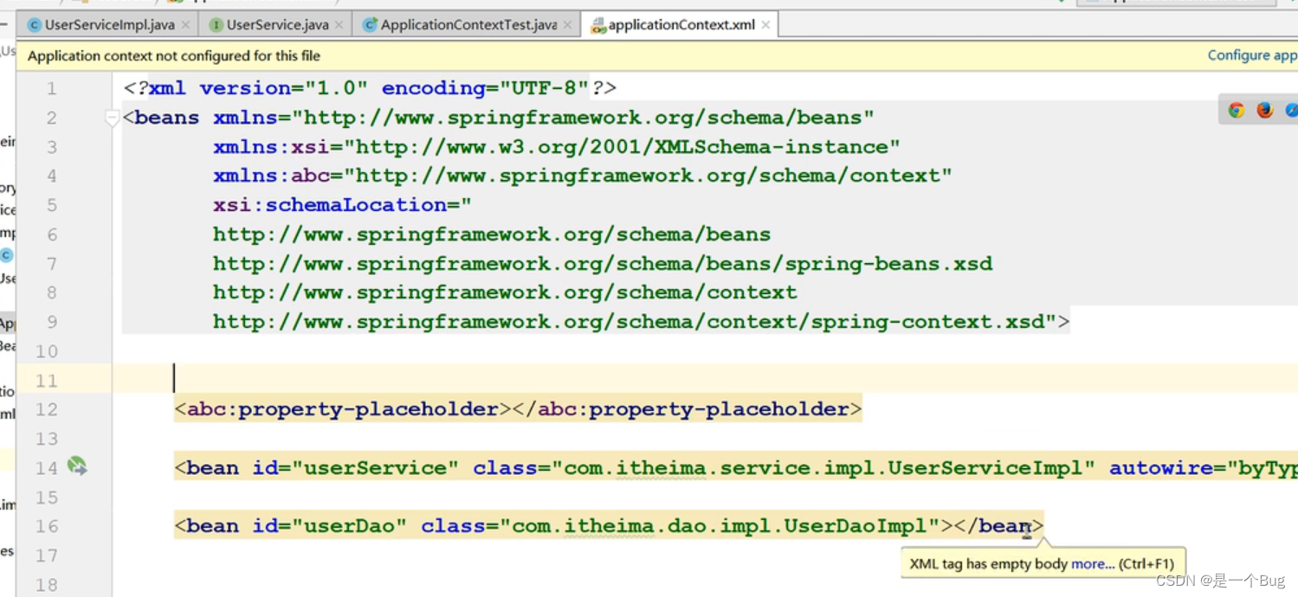Image resolution: width=1298 pixels, height=597 pixels.
Task: Click ApplicationContextTest.java tab file icon
Action: [x=370, y=25]
